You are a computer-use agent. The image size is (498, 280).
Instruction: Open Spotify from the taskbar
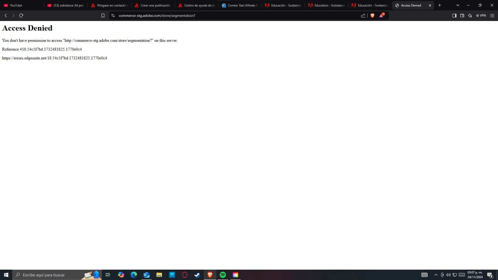(x=223, y=275)
